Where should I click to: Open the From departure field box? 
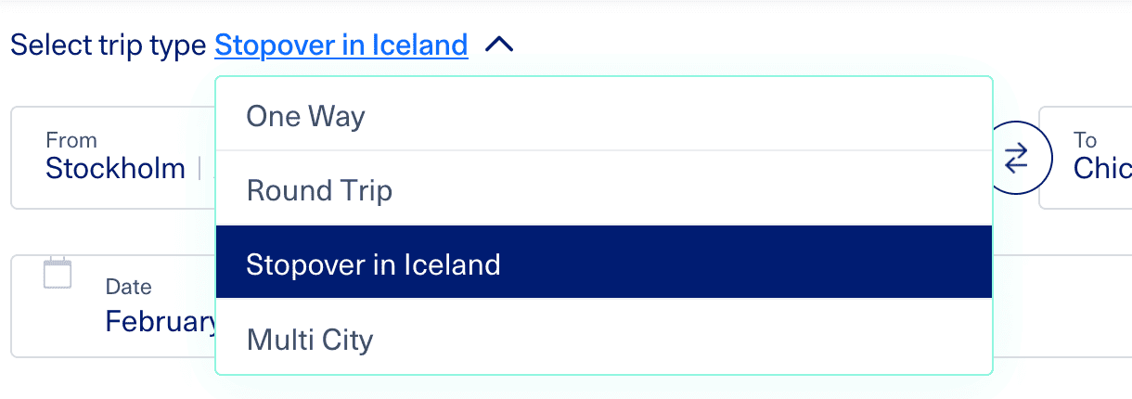[111, 190]
